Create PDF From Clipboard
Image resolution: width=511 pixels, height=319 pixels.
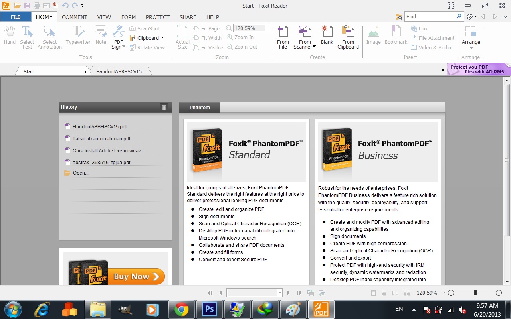pyautogui.click(x=348, y=37)
